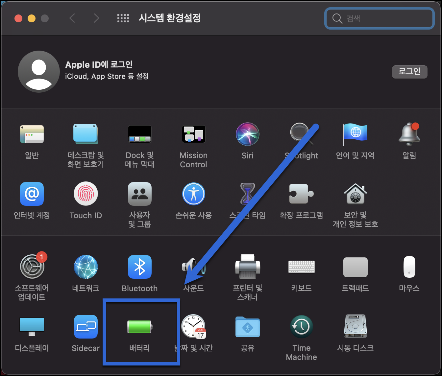Click the Apple ID profile picture
The image size is (442, 376).
(38, 71)
